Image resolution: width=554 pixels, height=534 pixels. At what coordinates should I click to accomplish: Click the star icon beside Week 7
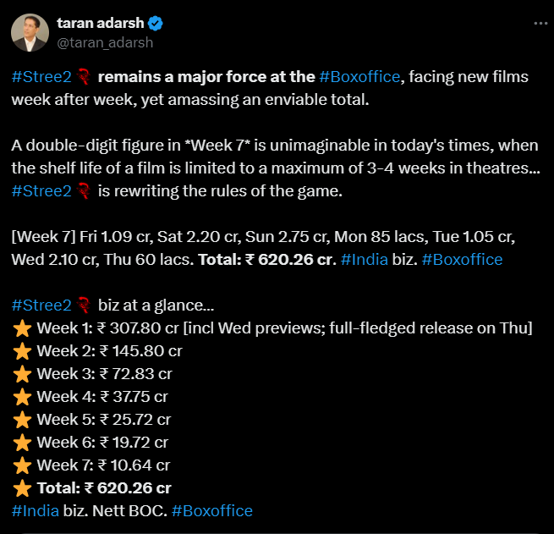22,465
